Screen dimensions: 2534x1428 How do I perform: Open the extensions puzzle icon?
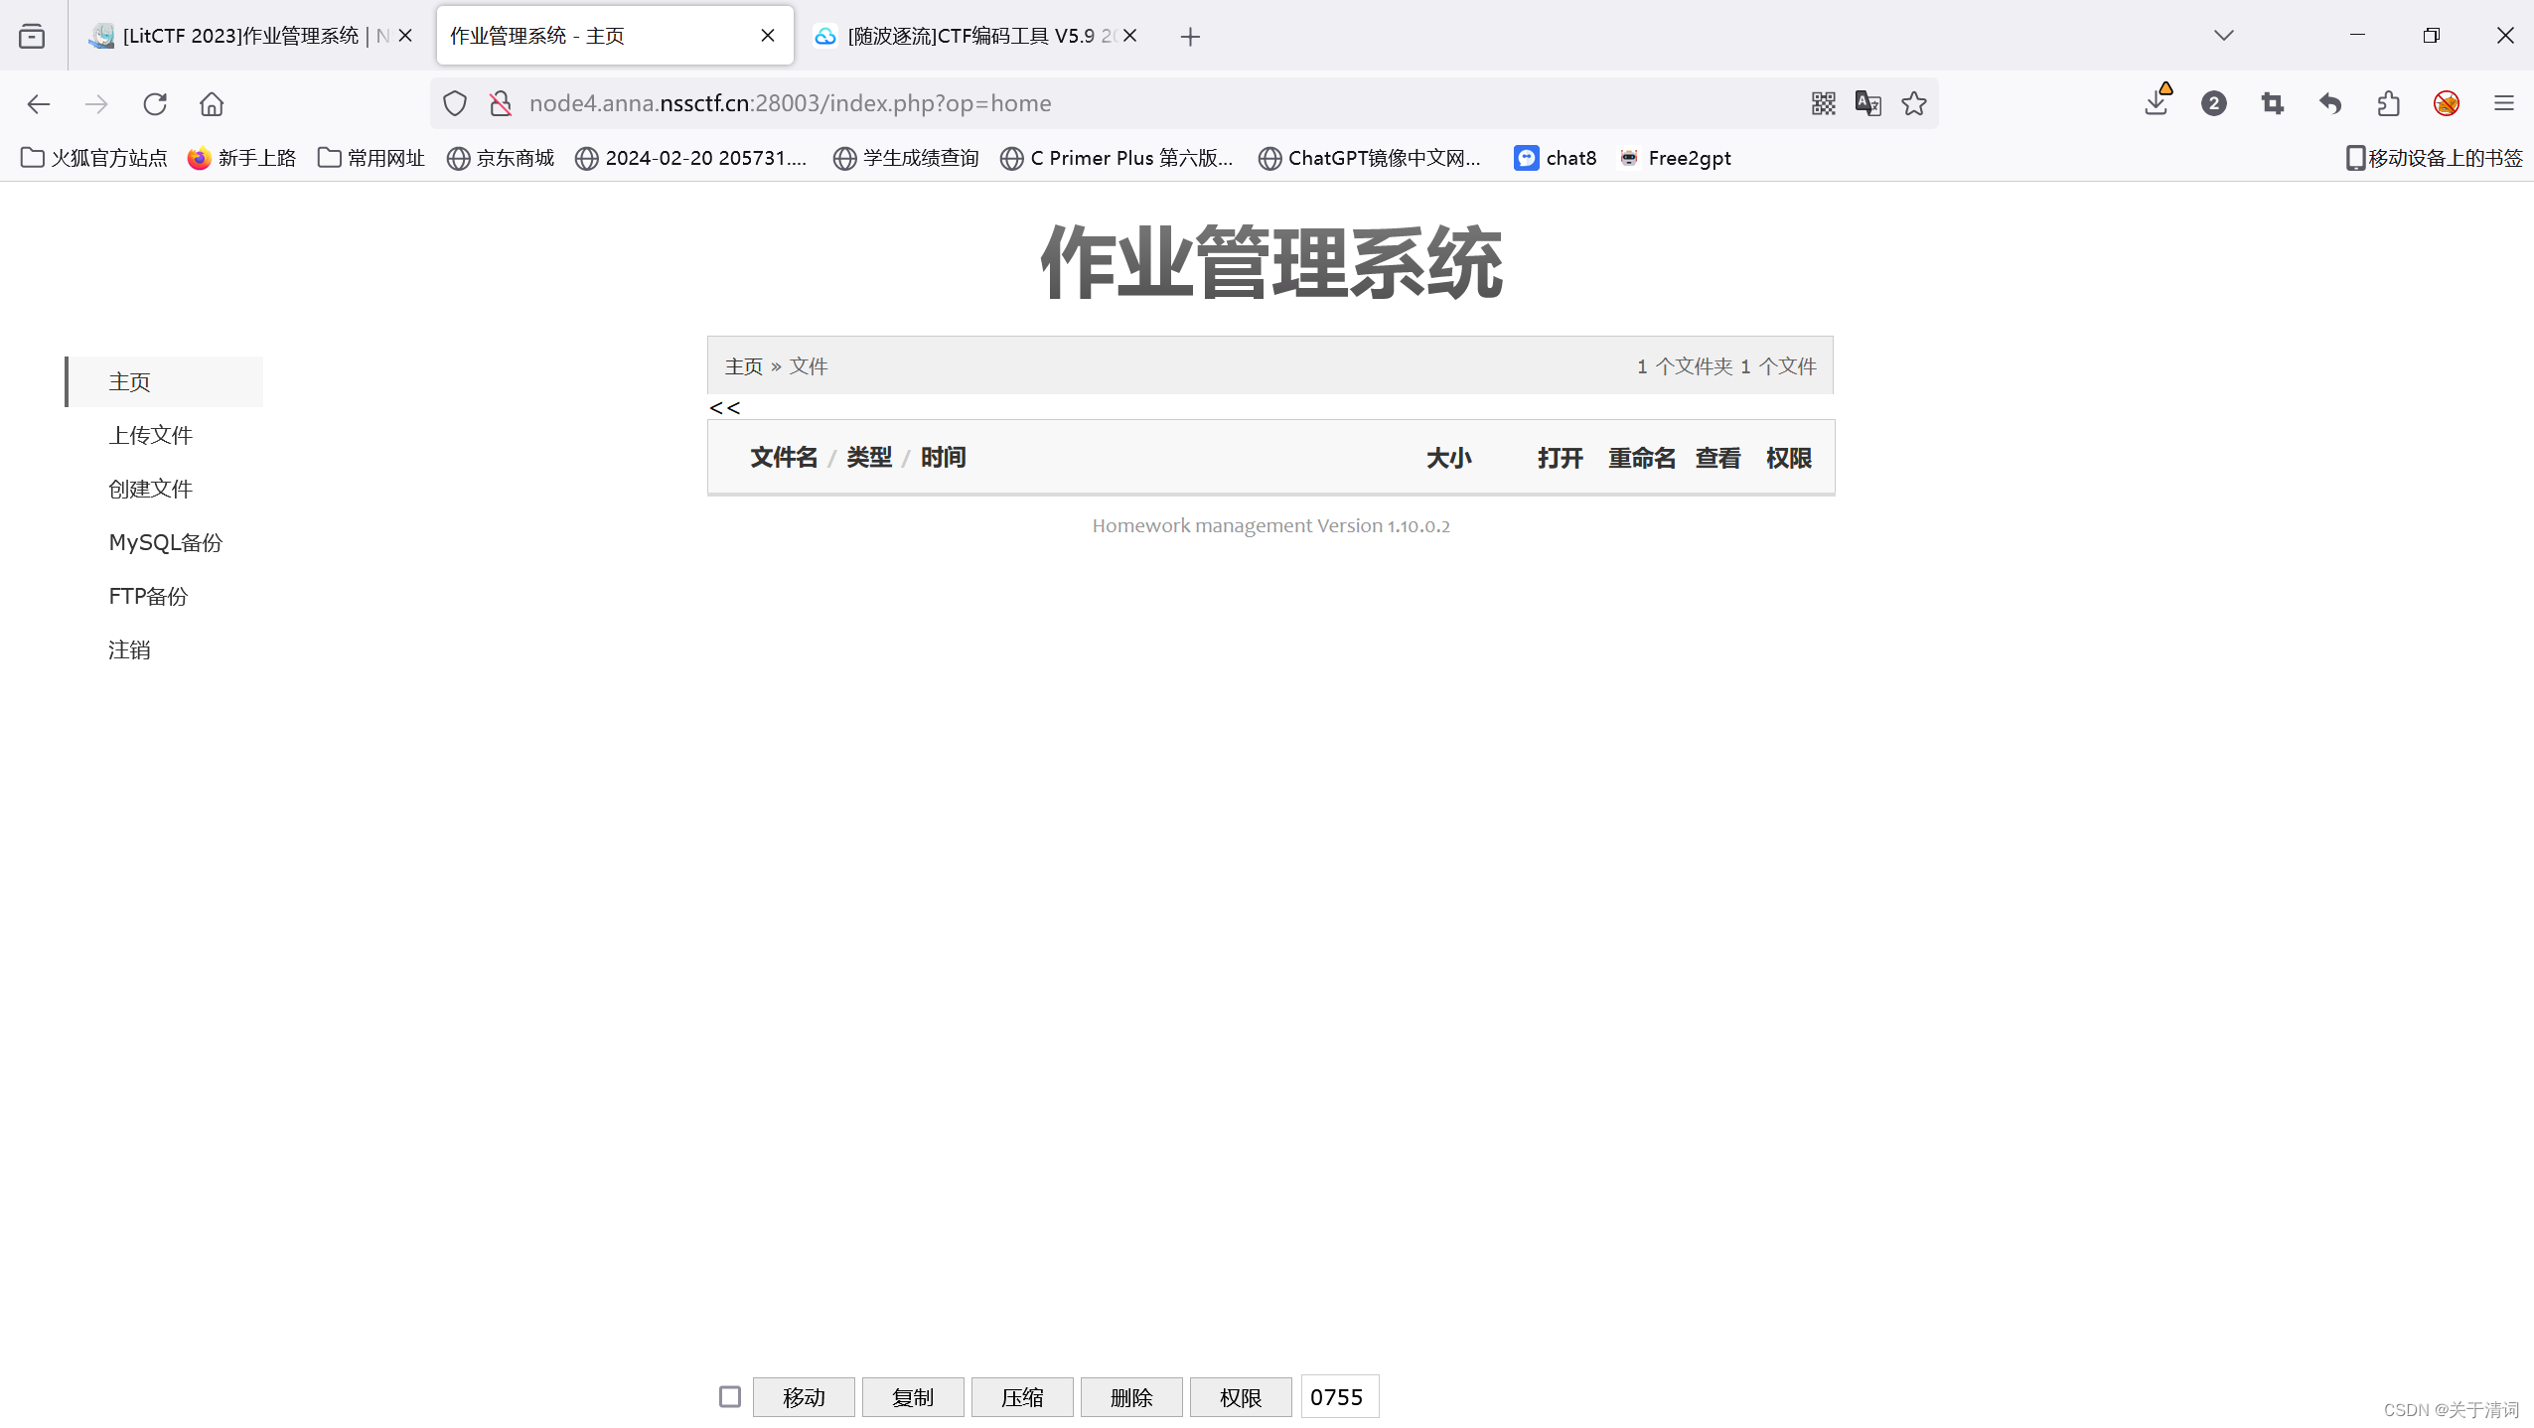point(2389,103)
